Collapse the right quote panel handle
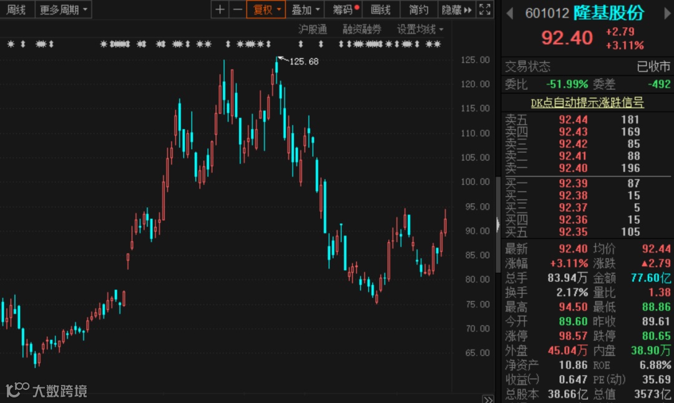This screenshot has width=674, height=403. click(498, 225)
